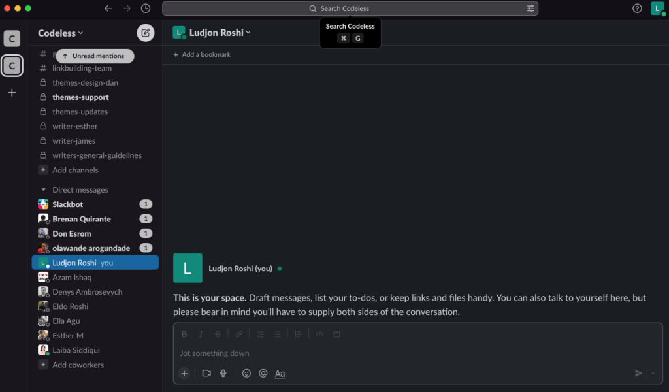Toggle strikethrough formatting in the composer

[218, 334]
